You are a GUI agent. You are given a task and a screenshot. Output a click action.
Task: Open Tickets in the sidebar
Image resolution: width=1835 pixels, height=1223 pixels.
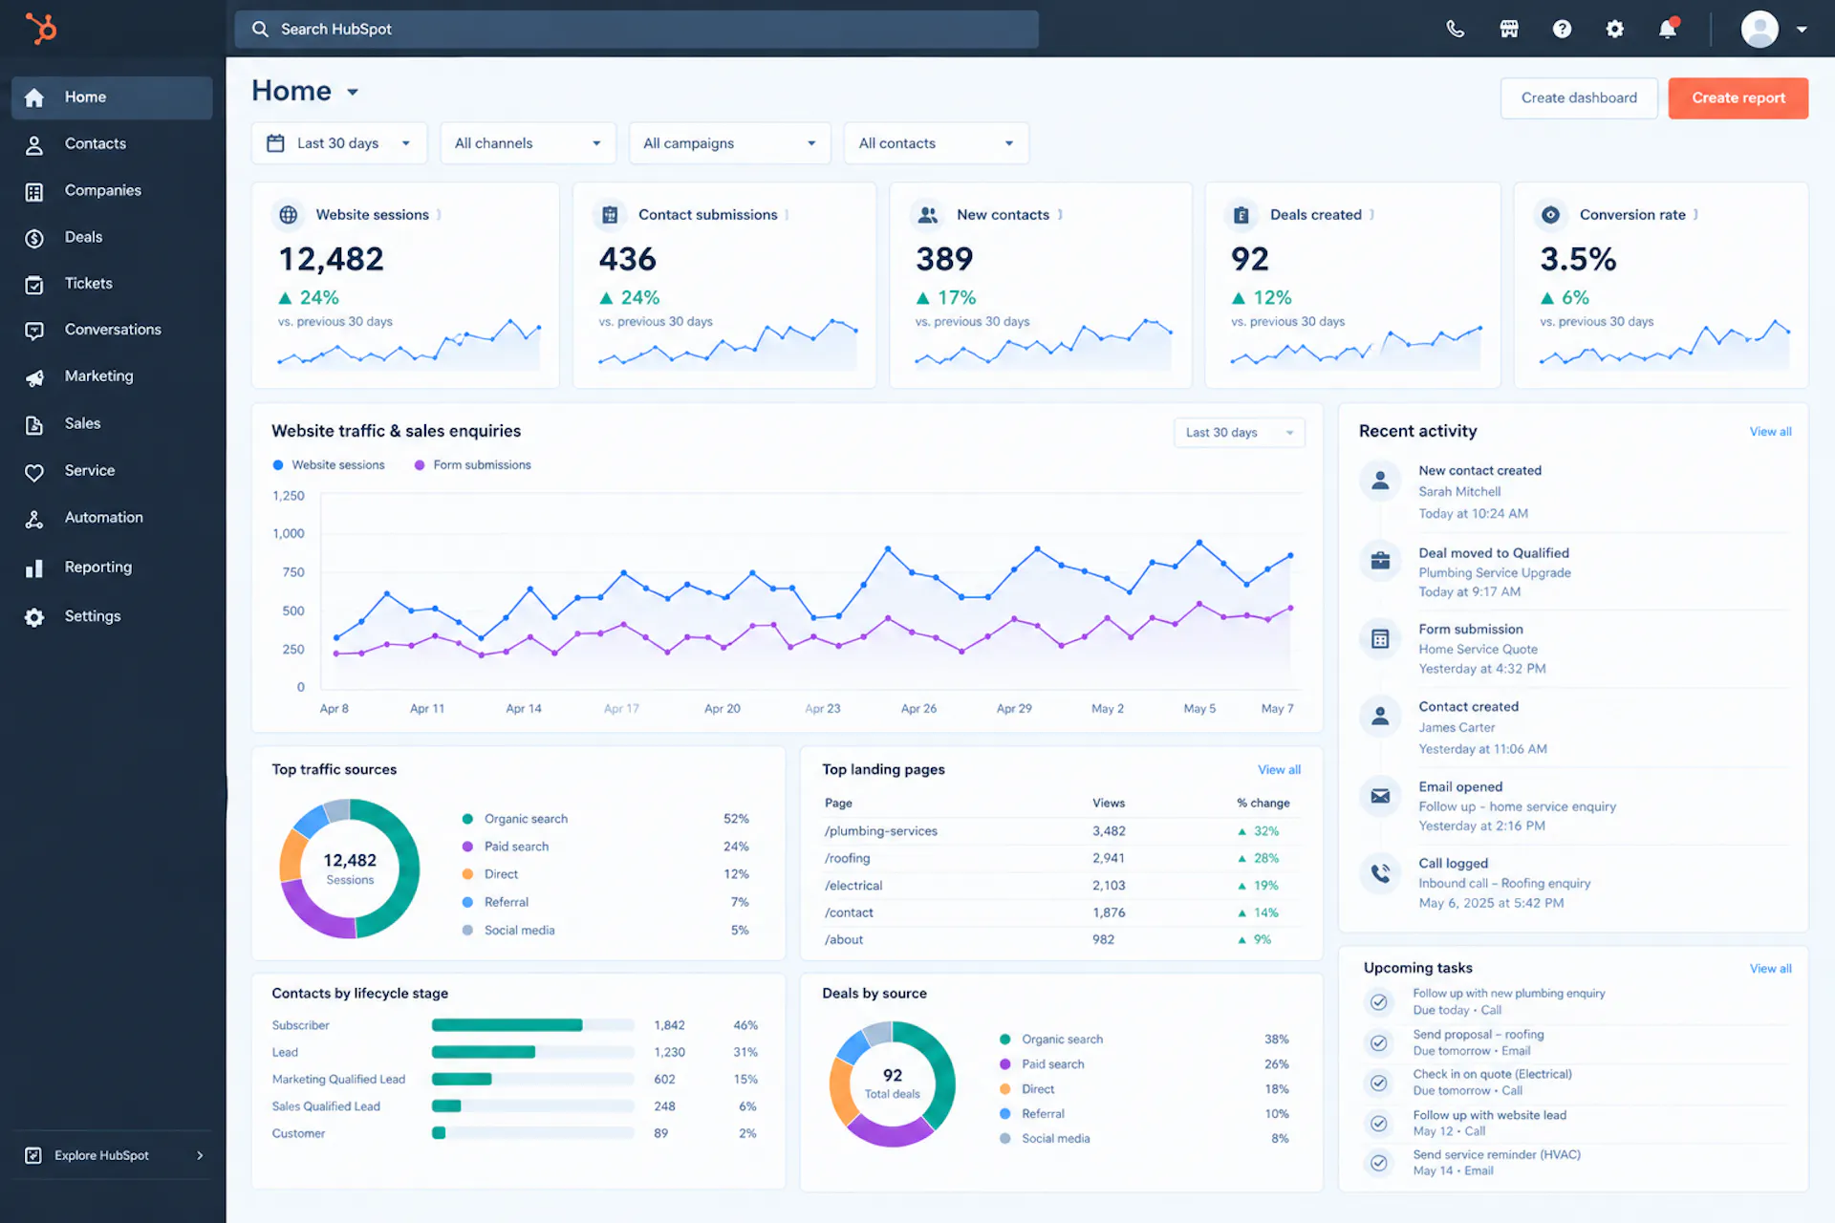(x=112, y=284)
